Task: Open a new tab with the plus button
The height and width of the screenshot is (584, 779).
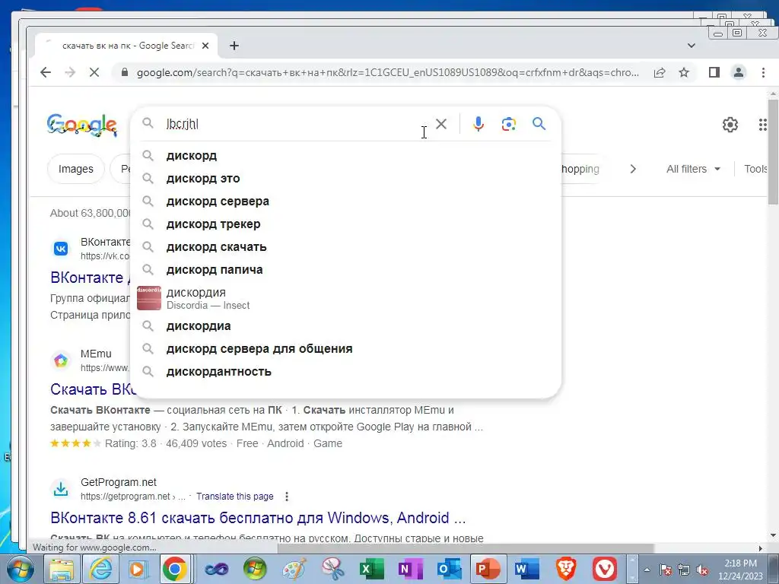Action: [234, 46]
